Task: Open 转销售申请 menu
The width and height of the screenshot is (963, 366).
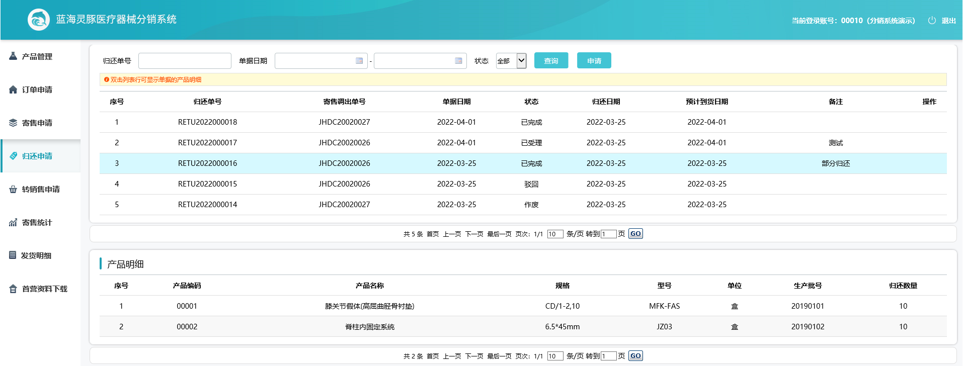Action: [40, 189]
